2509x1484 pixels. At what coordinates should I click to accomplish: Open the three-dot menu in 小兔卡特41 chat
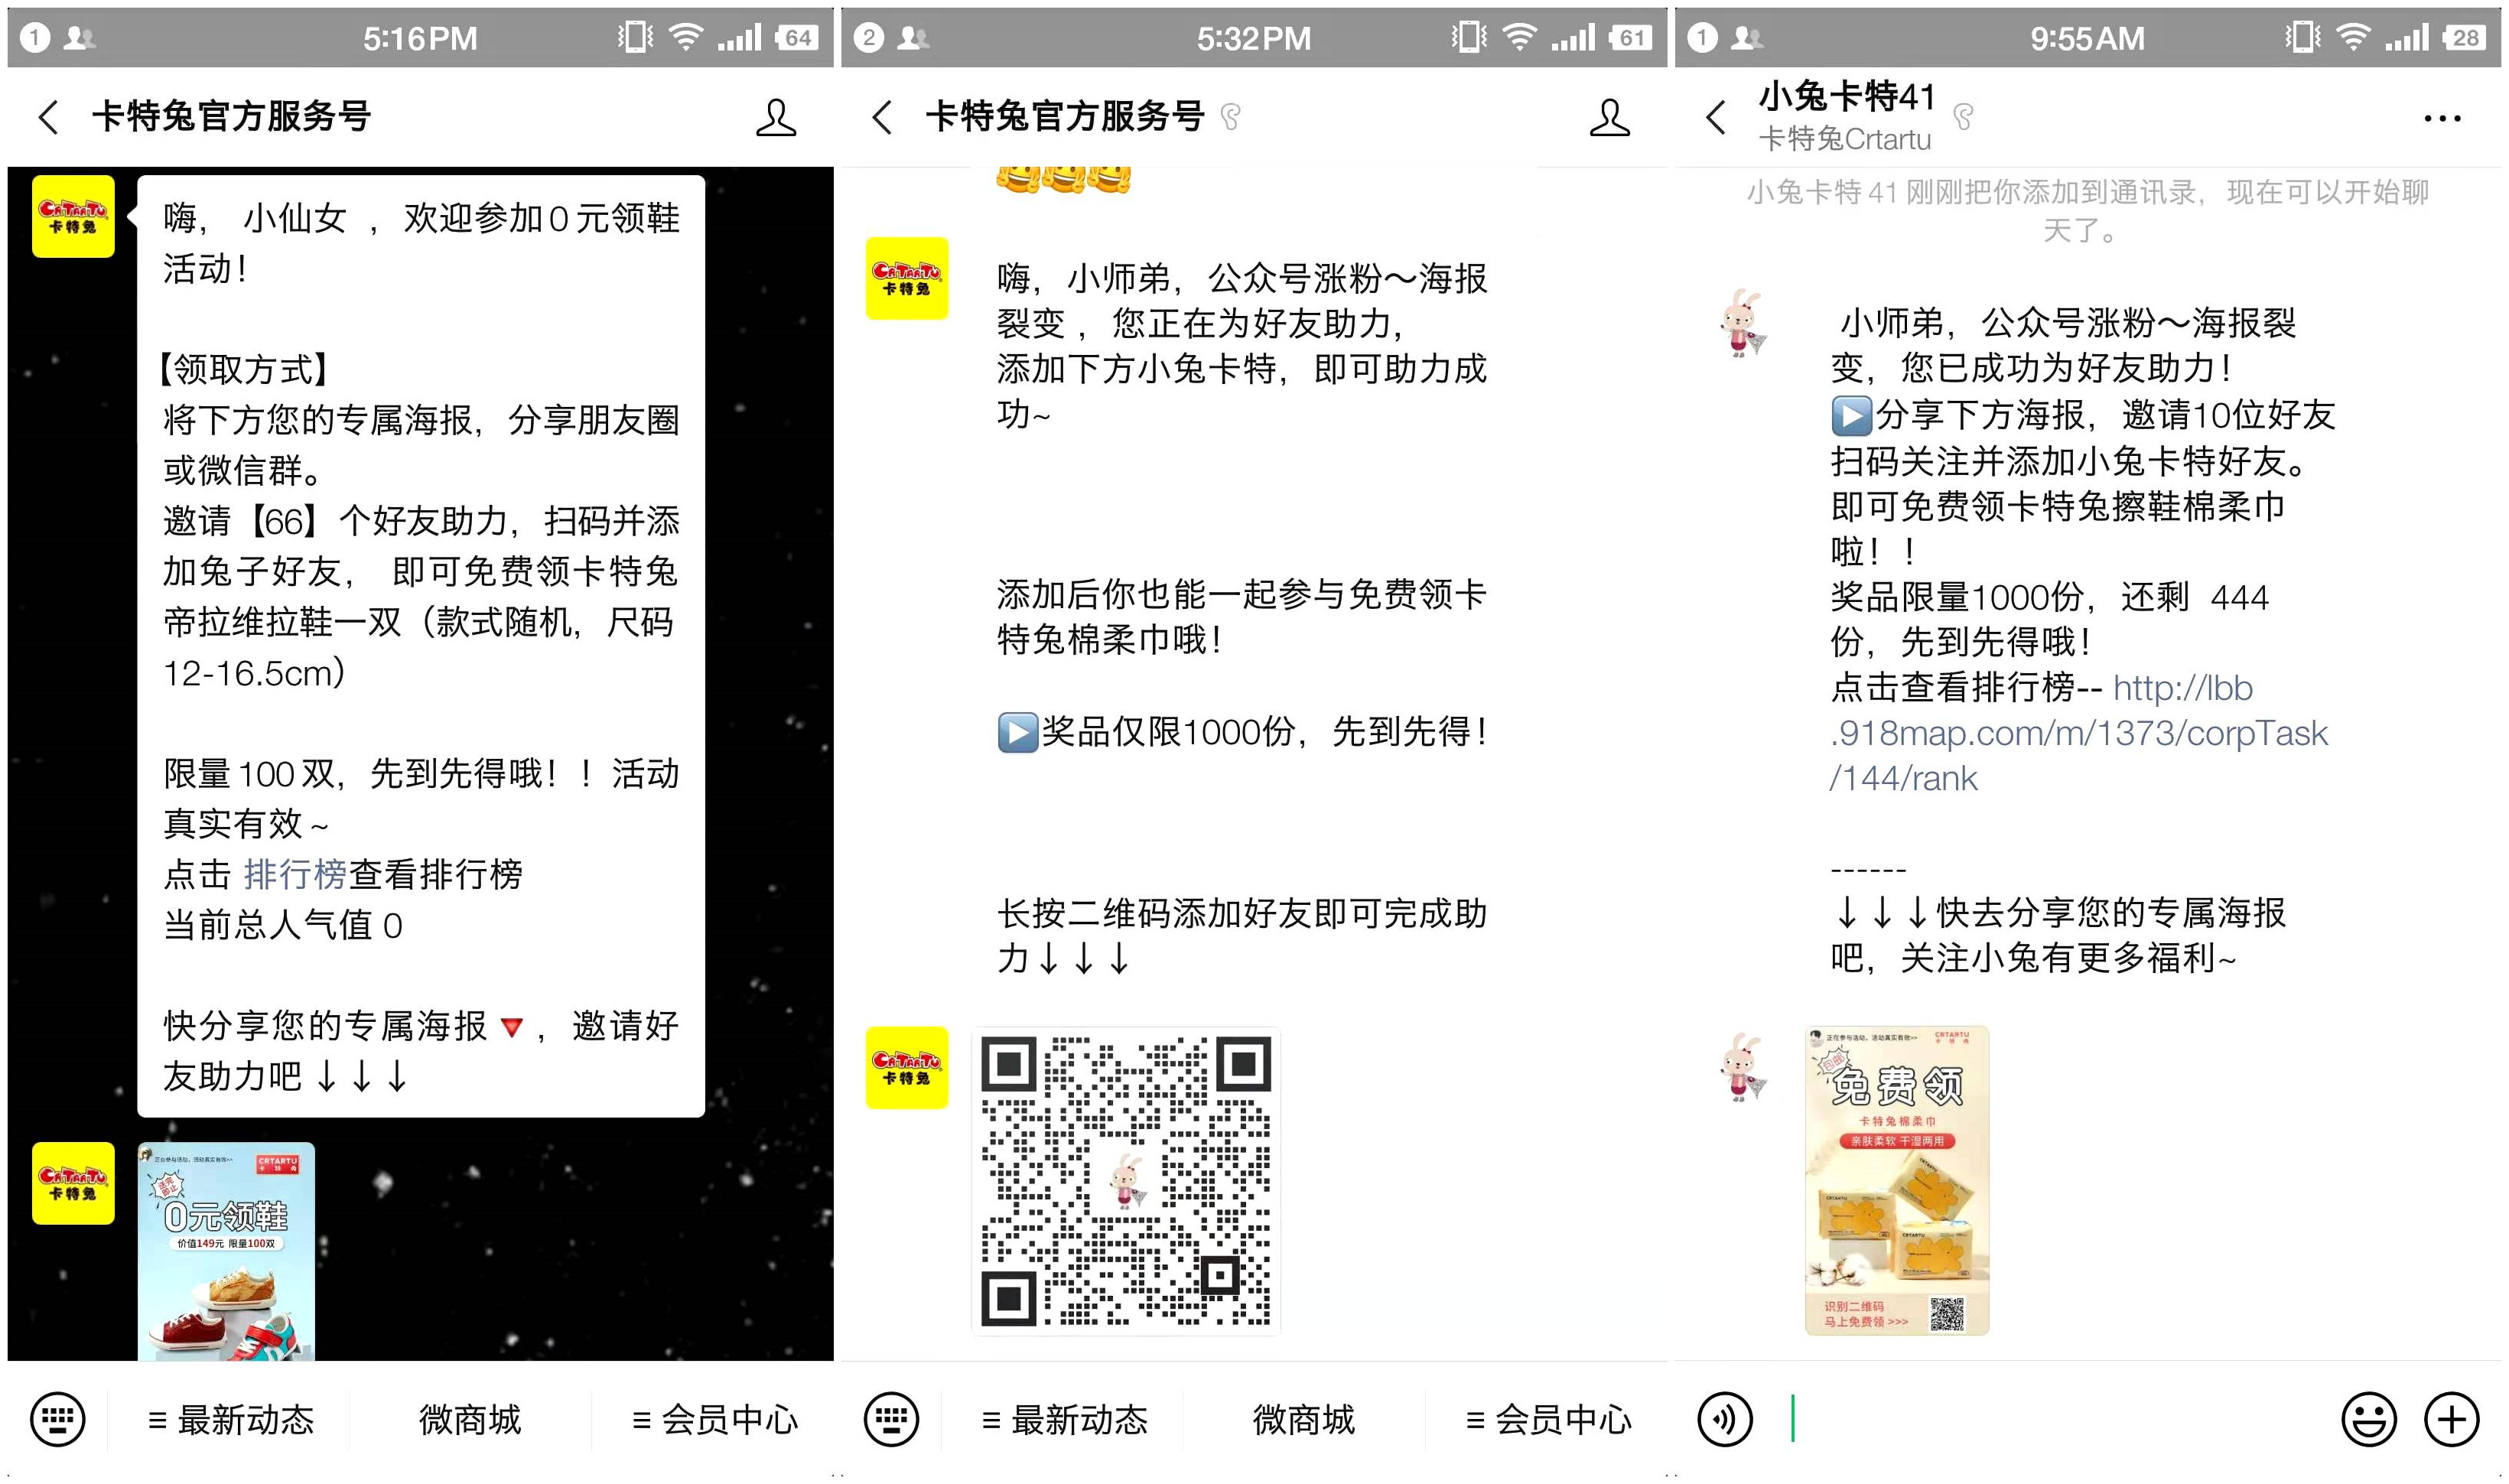click(2442, 118)
